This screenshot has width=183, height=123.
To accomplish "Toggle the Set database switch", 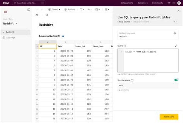I will (176, 80).
